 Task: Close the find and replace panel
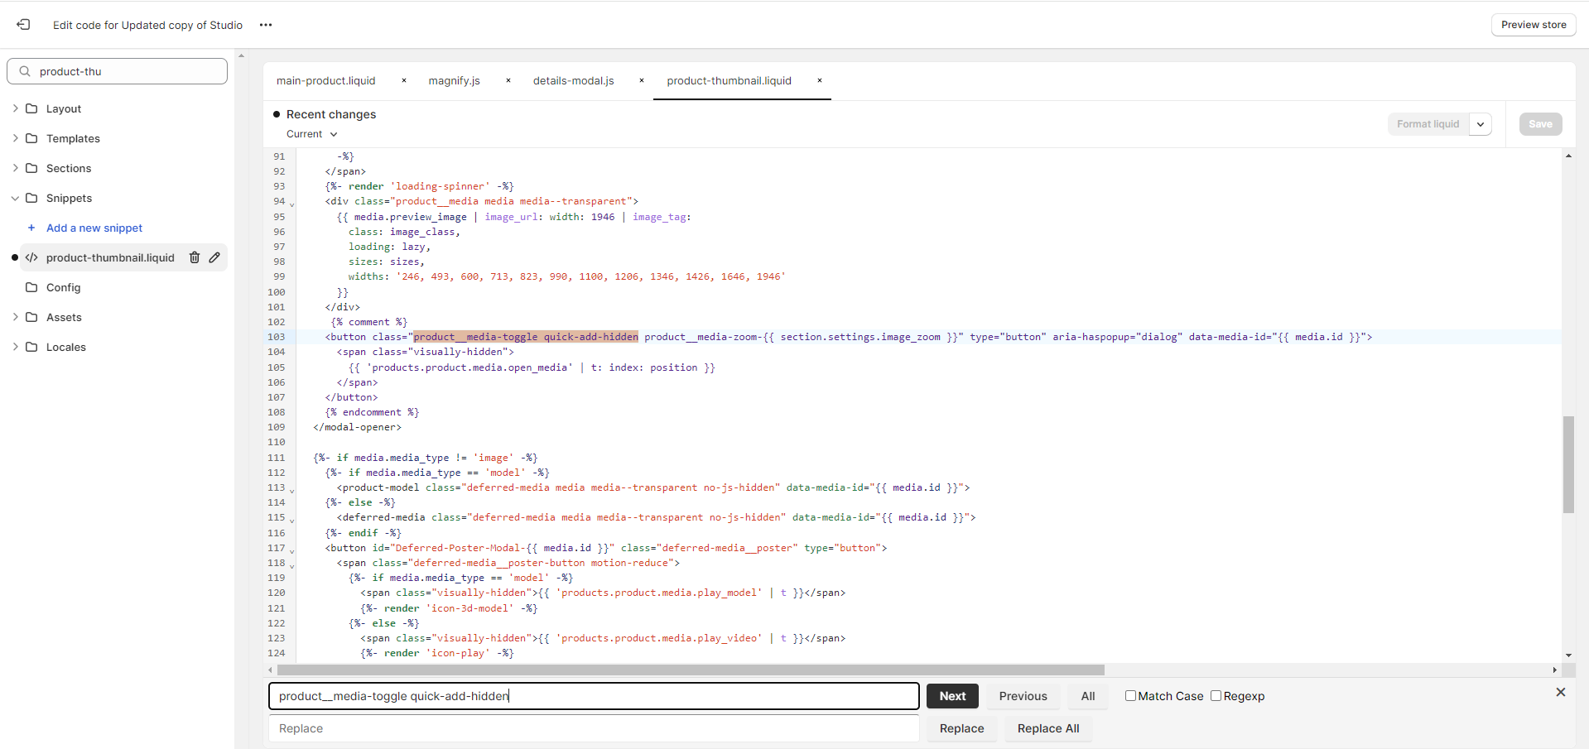pyautogui.click(x=1560, y=692)
